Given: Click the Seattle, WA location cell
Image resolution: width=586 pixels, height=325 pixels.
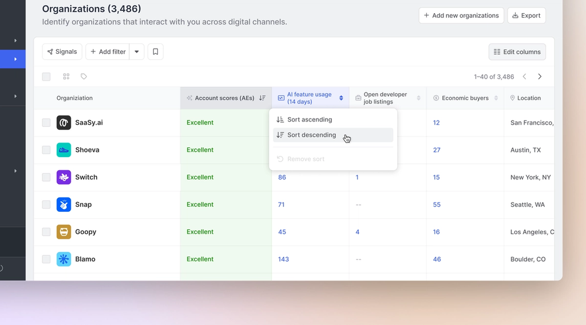Looking at the screenshot, I should point(527,204).
